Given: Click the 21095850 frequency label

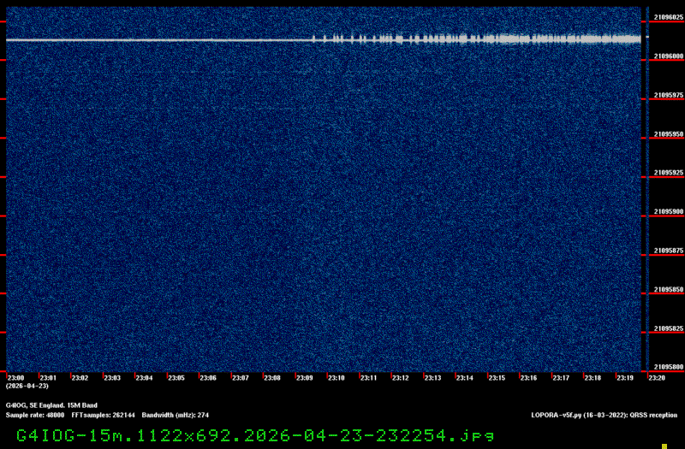Looking at the screenshot, I should (x=669, y=290).
